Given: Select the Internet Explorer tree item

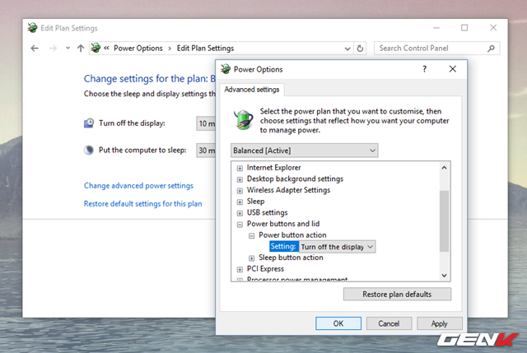Looking at the screenshot, I should 273,168.
